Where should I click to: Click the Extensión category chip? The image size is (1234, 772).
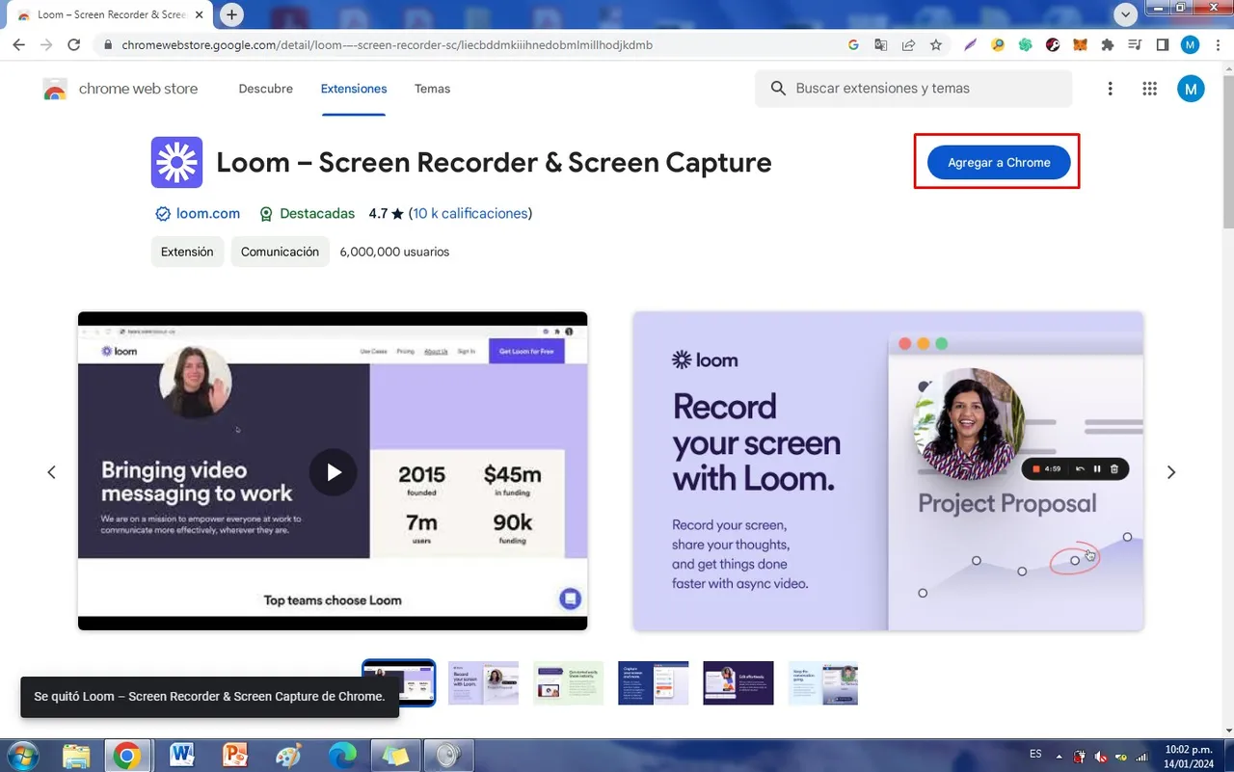187,252
